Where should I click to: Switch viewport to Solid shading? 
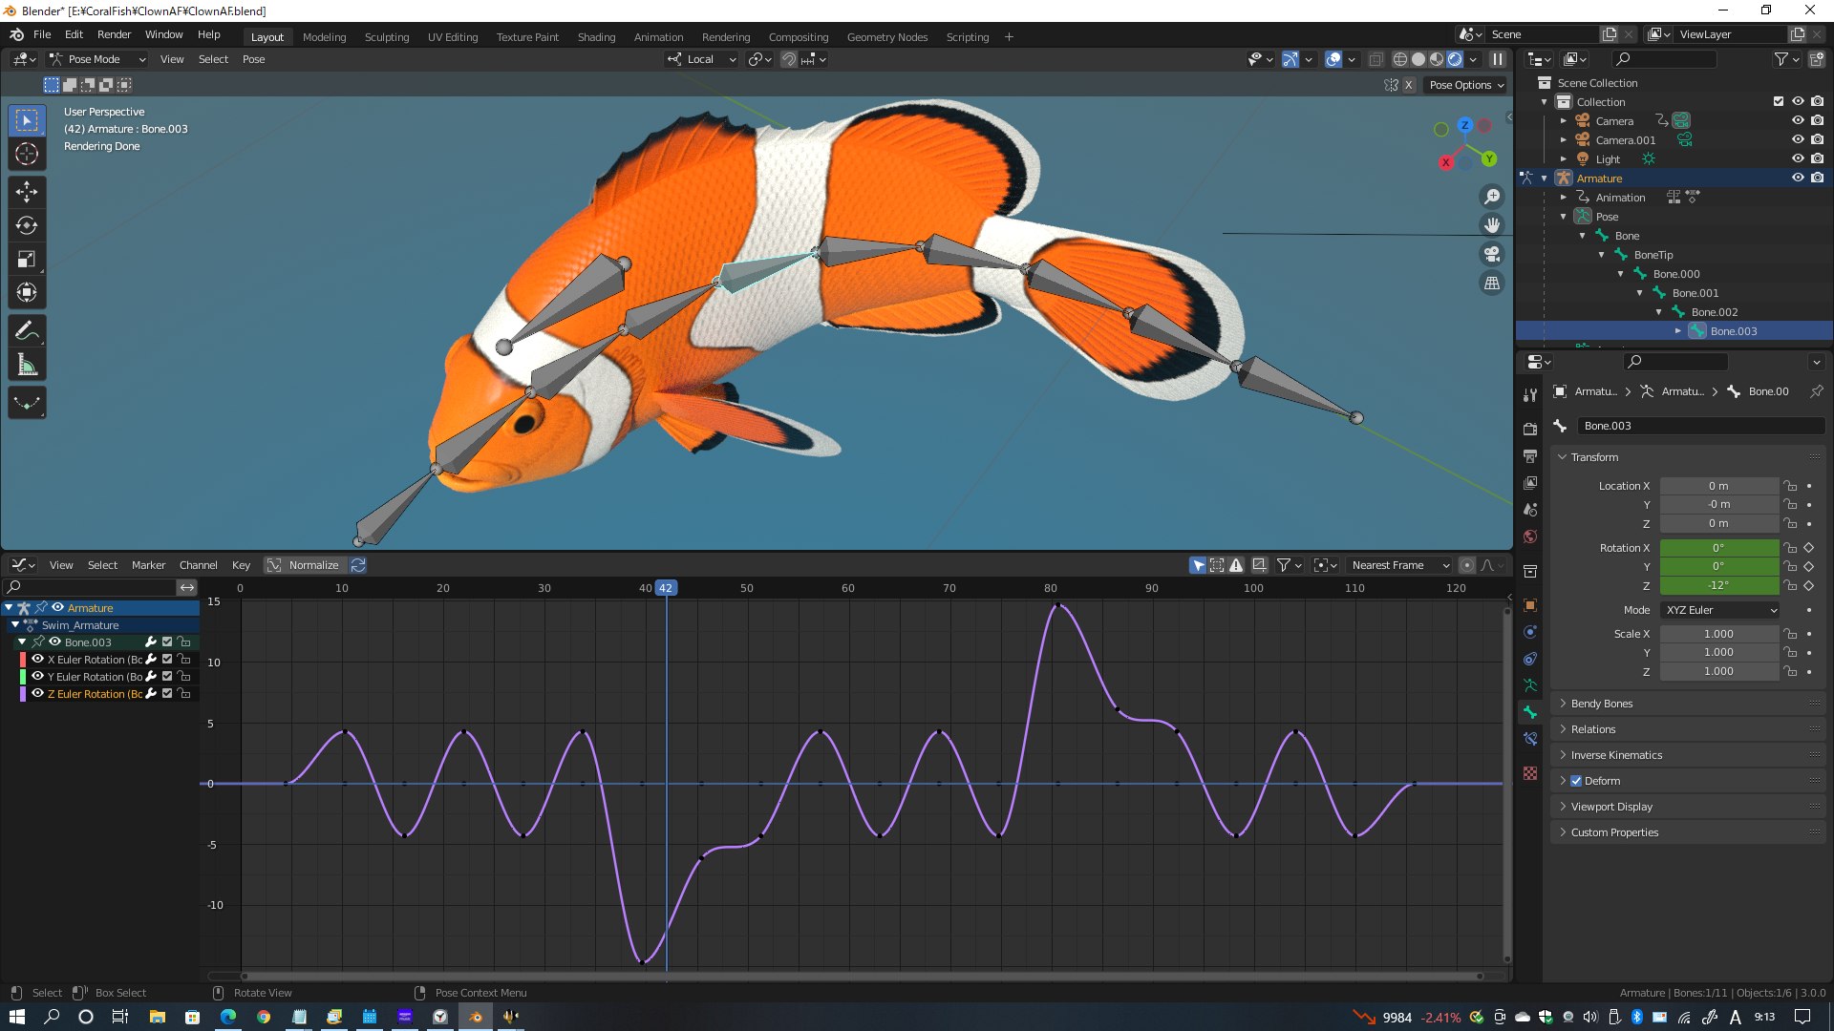coord(1418,59)
